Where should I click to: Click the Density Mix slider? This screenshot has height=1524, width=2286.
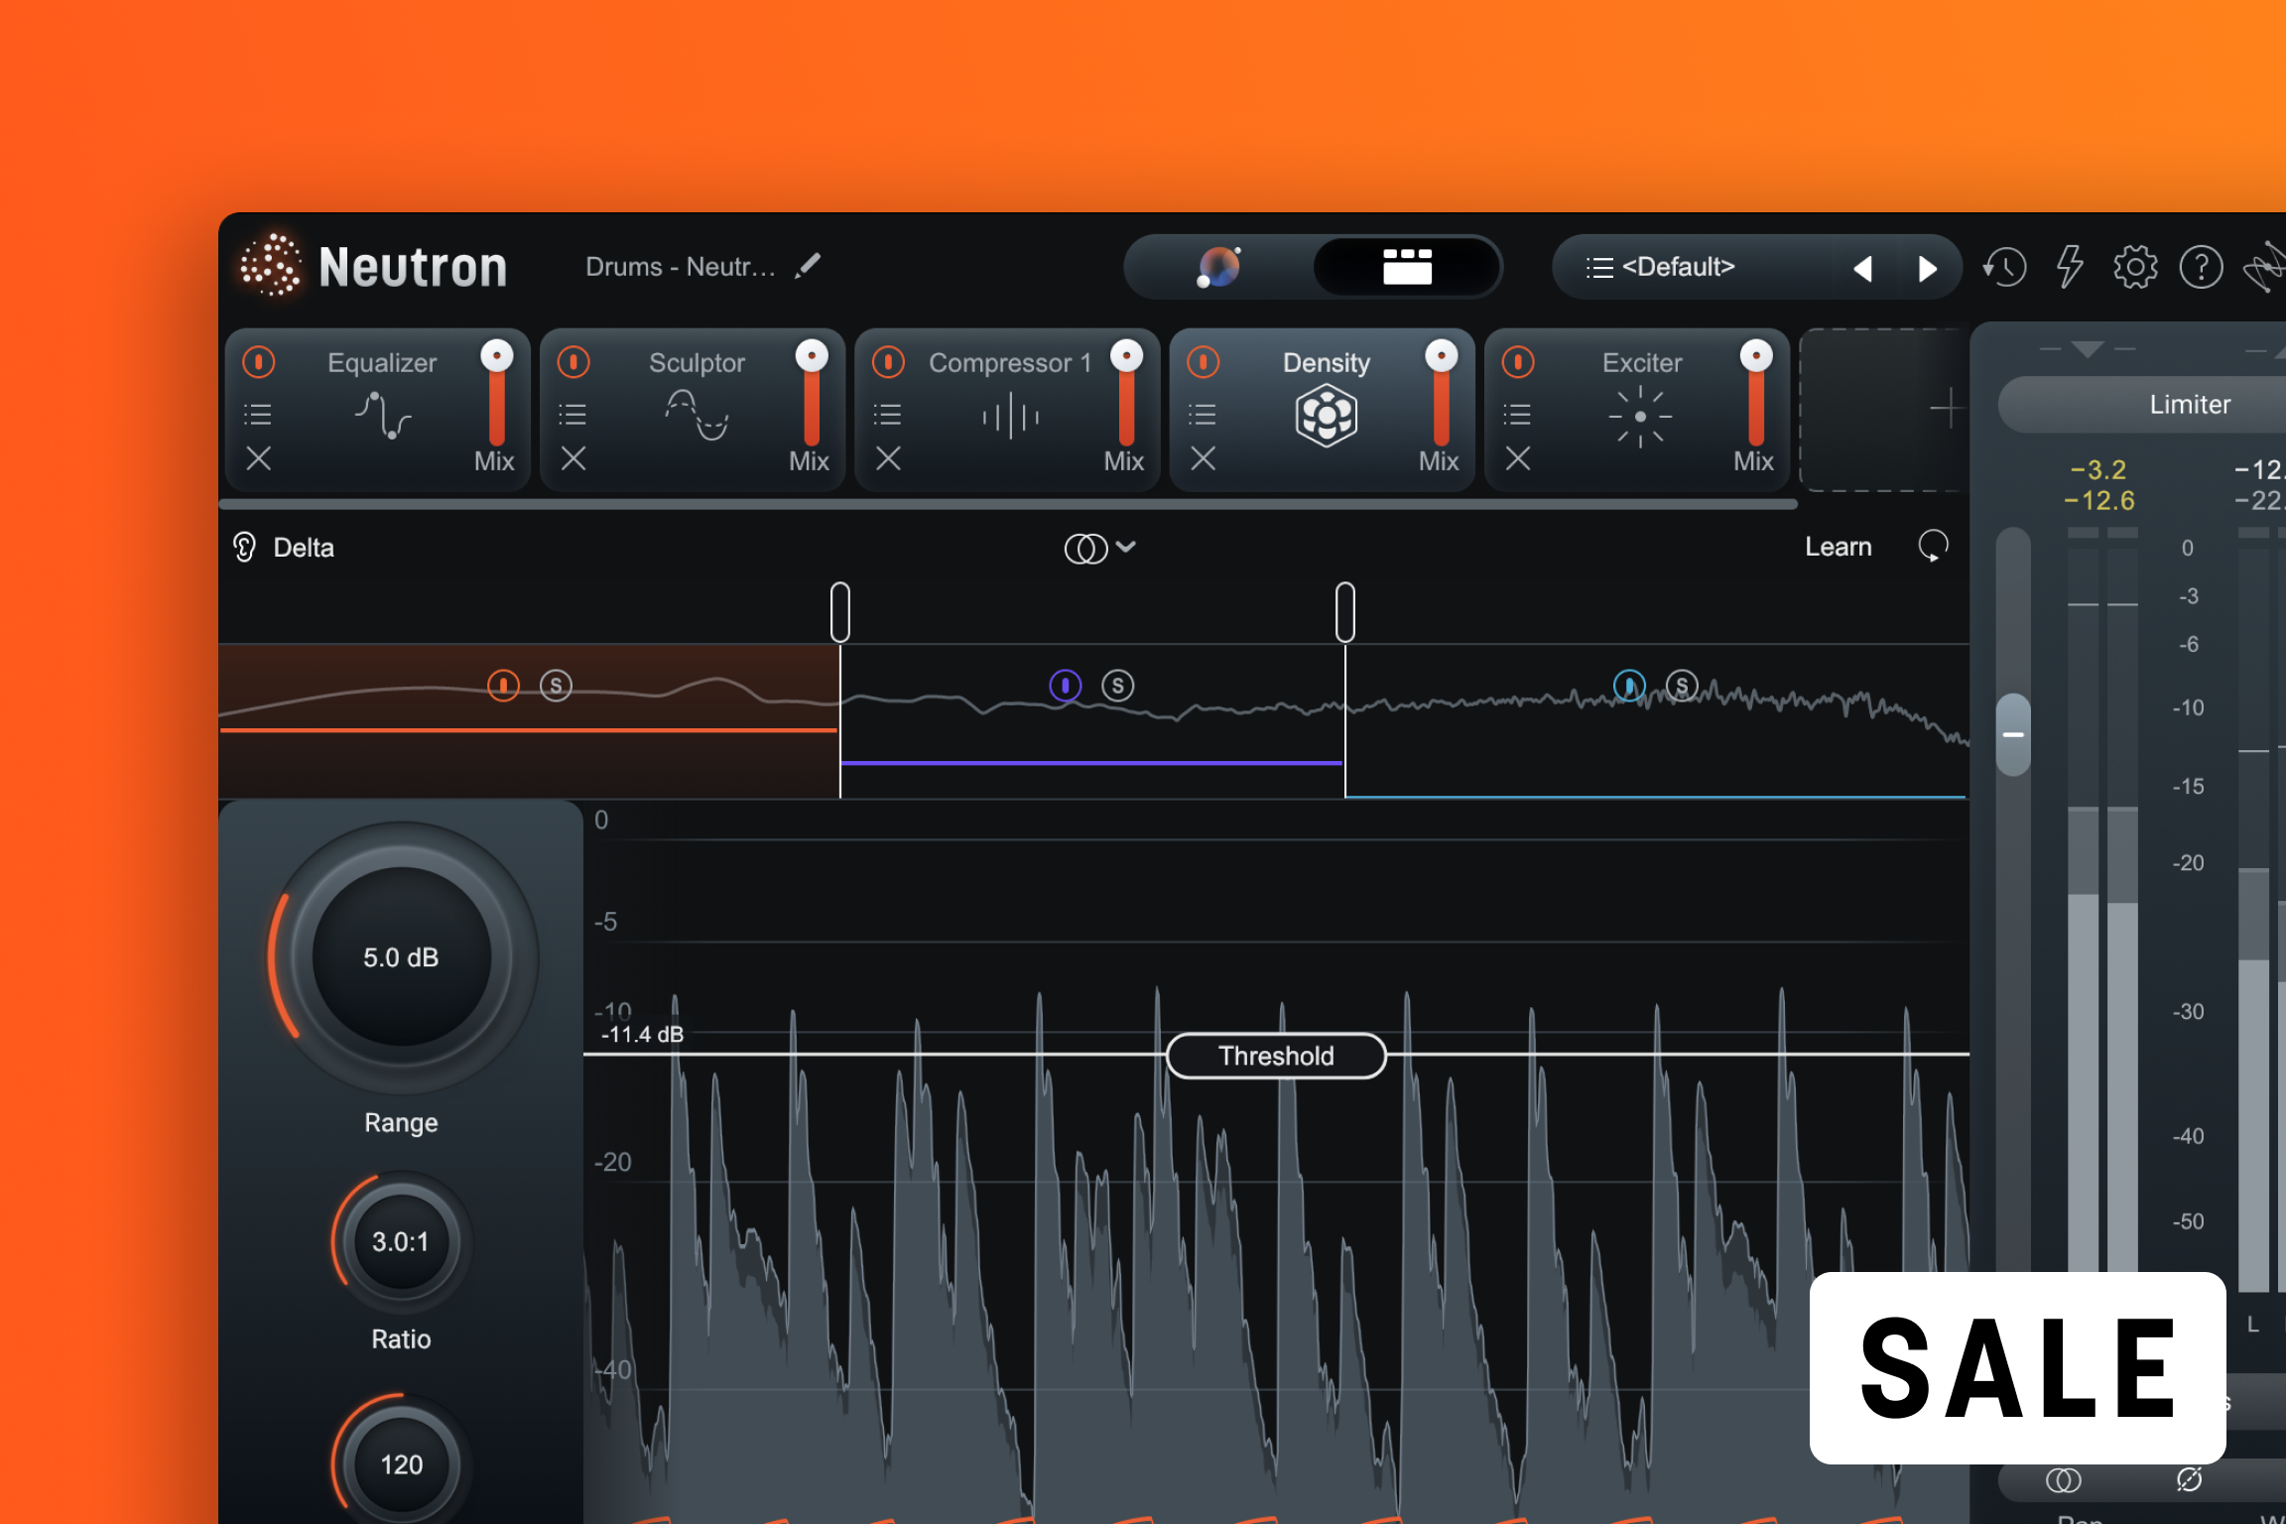(x=1442, y=395)
